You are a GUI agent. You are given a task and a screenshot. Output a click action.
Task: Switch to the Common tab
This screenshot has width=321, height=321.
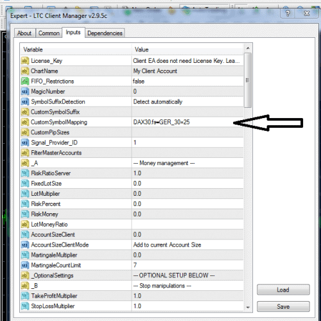(x=49, y=33)
